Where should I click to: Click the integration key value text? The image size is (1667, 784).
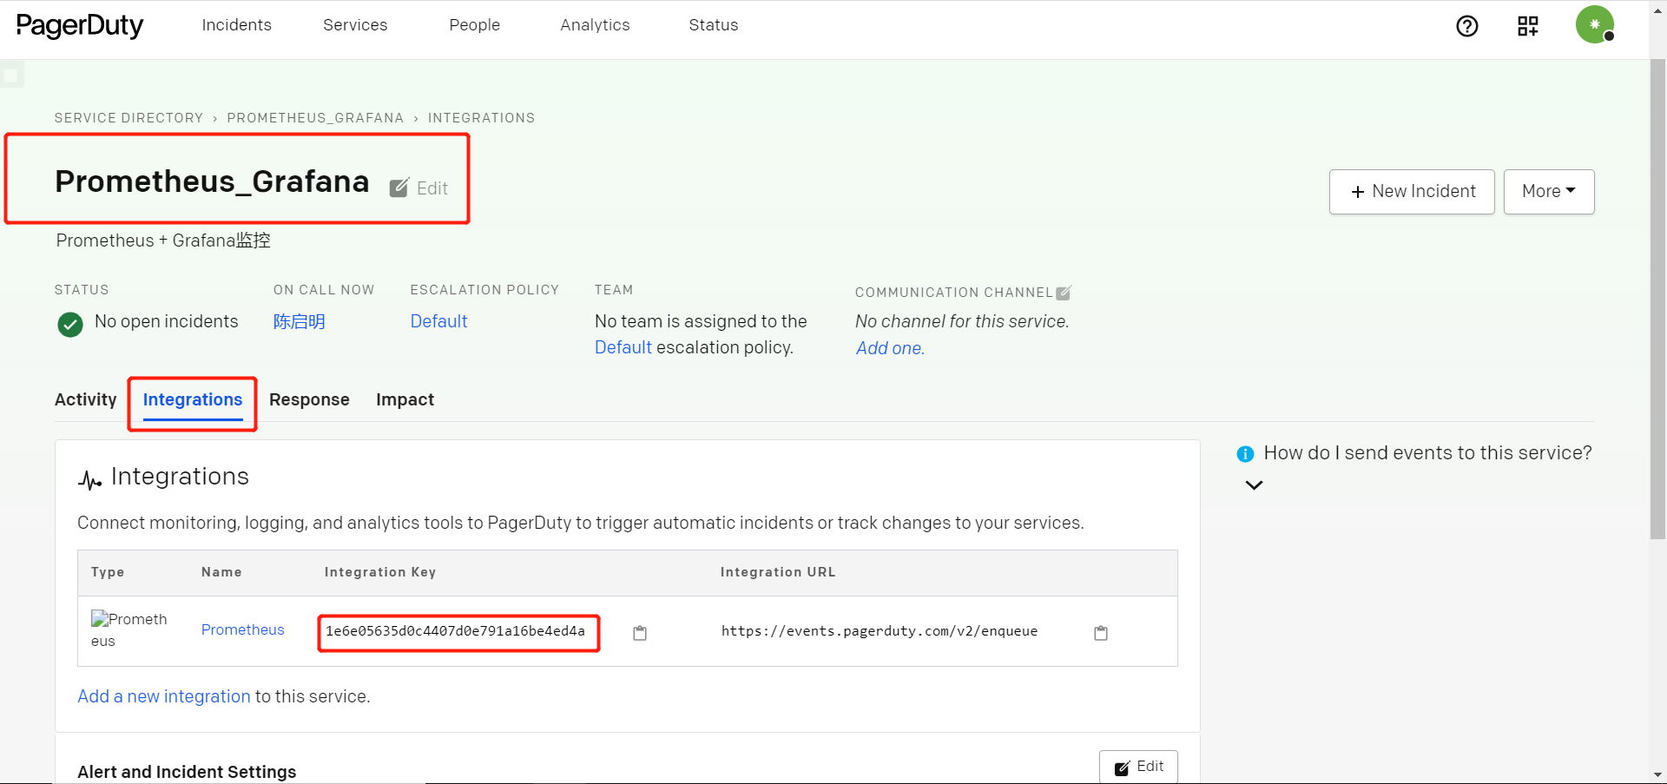pyautogui.click(x=456, y=631)
